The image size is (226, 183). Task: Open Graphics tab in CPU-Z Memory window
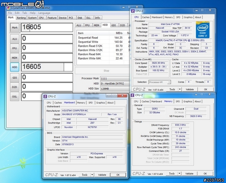coord(188,101)
